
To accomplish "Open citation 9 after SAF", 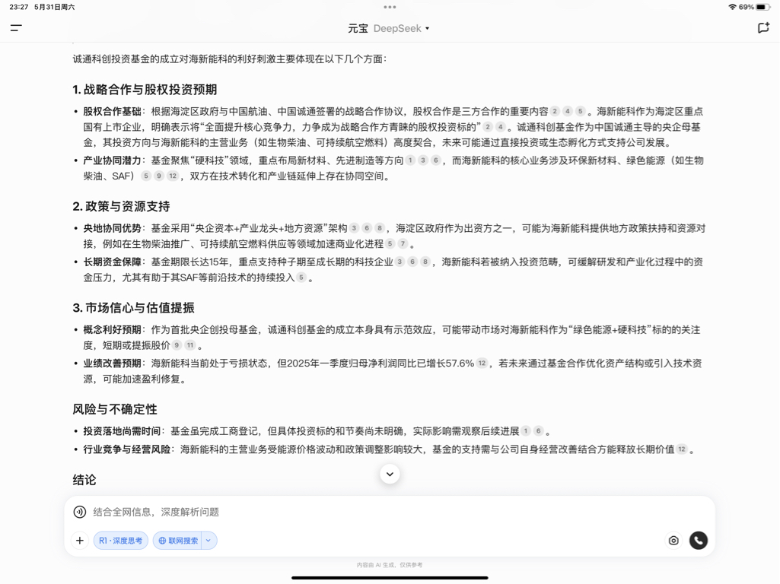I will [x=159, y=176].
